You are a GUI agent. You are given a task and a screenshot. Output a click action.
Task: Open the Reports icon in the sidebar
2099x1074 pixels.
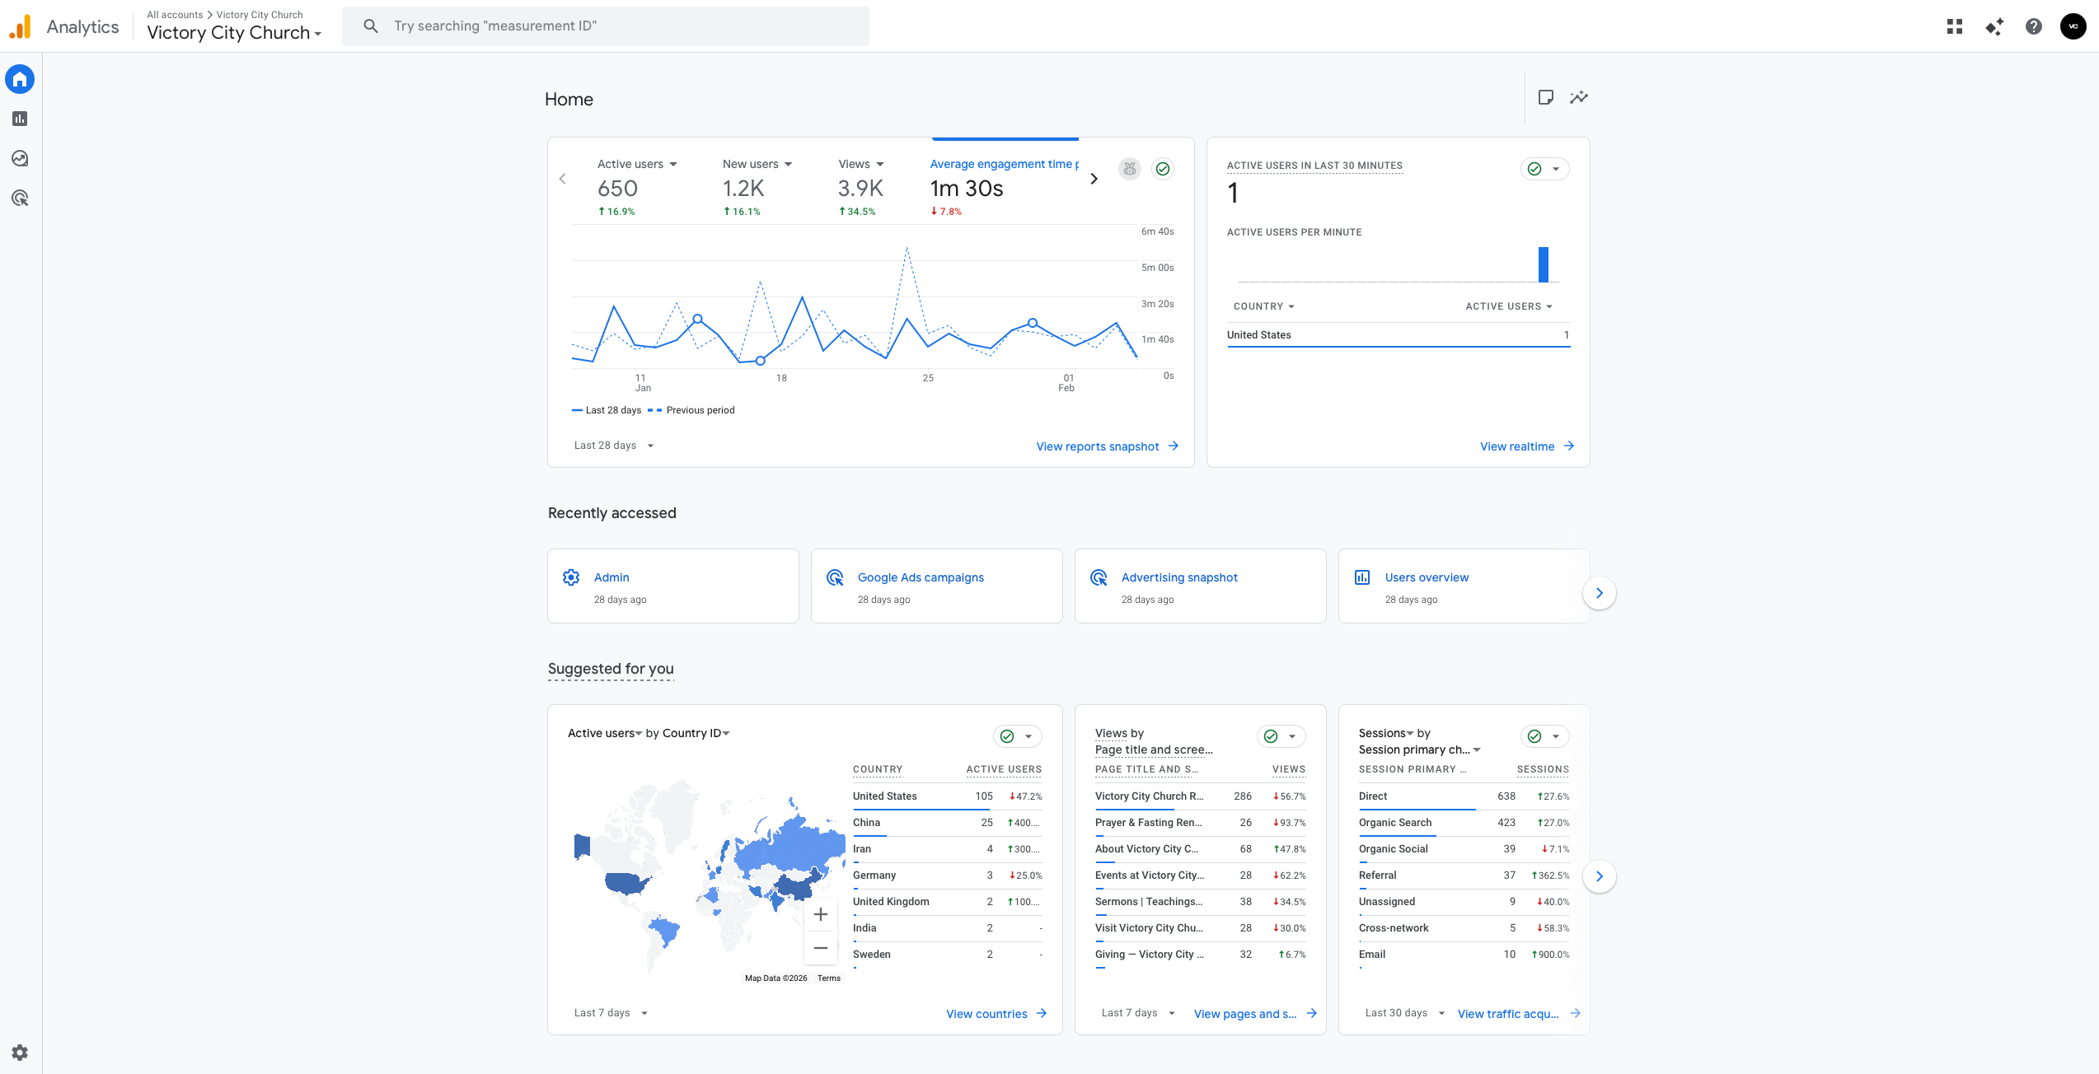pyautogui.click(x=20, y=119)
